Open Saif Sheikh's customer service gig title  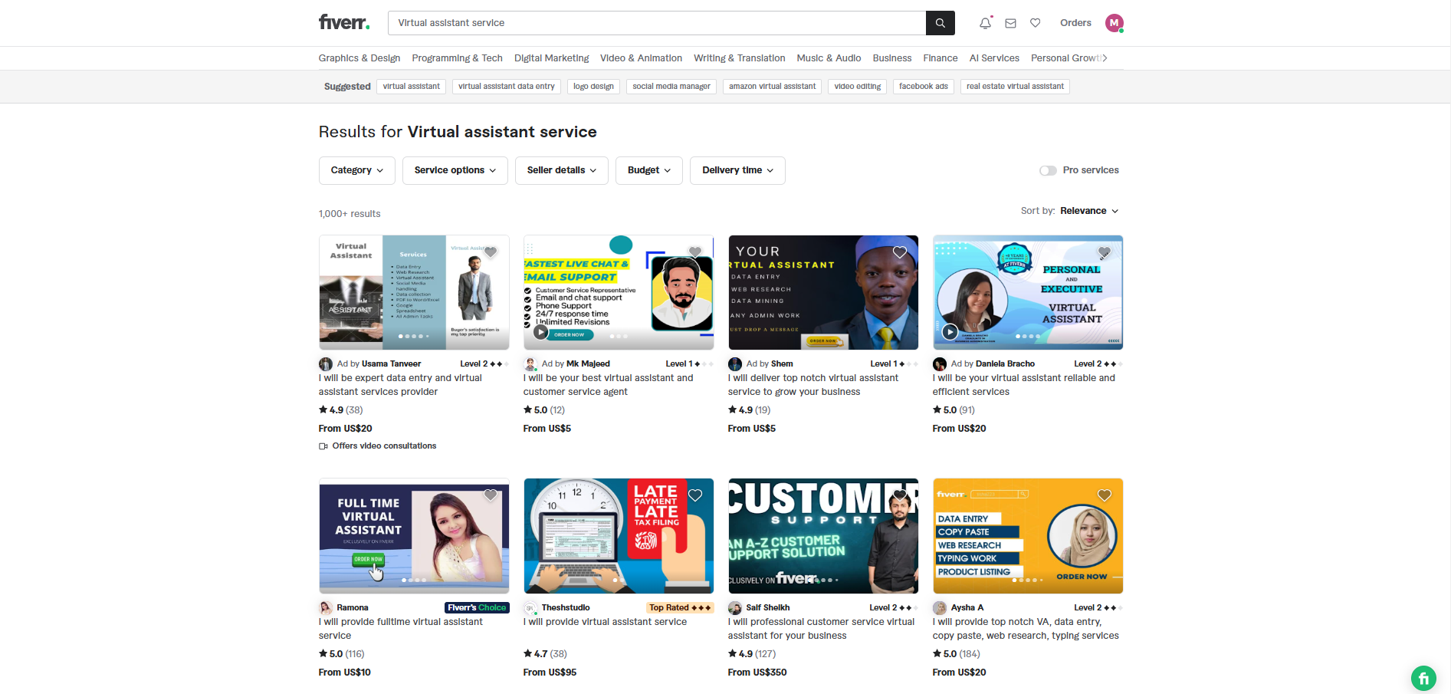(x=822, y=629)
